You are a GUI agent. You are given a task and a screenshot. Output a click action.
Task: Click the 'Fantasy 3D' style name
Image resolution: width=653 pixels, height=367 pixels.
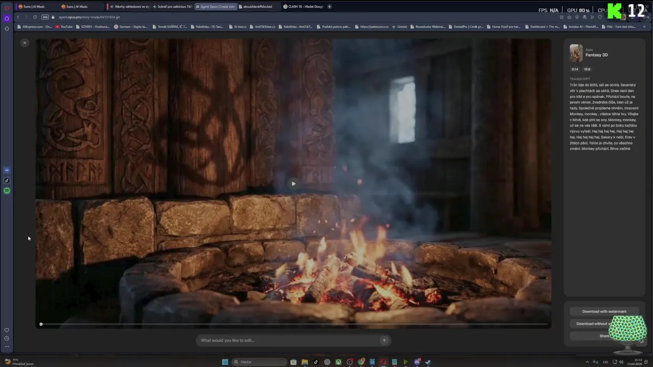pos(596,55)
